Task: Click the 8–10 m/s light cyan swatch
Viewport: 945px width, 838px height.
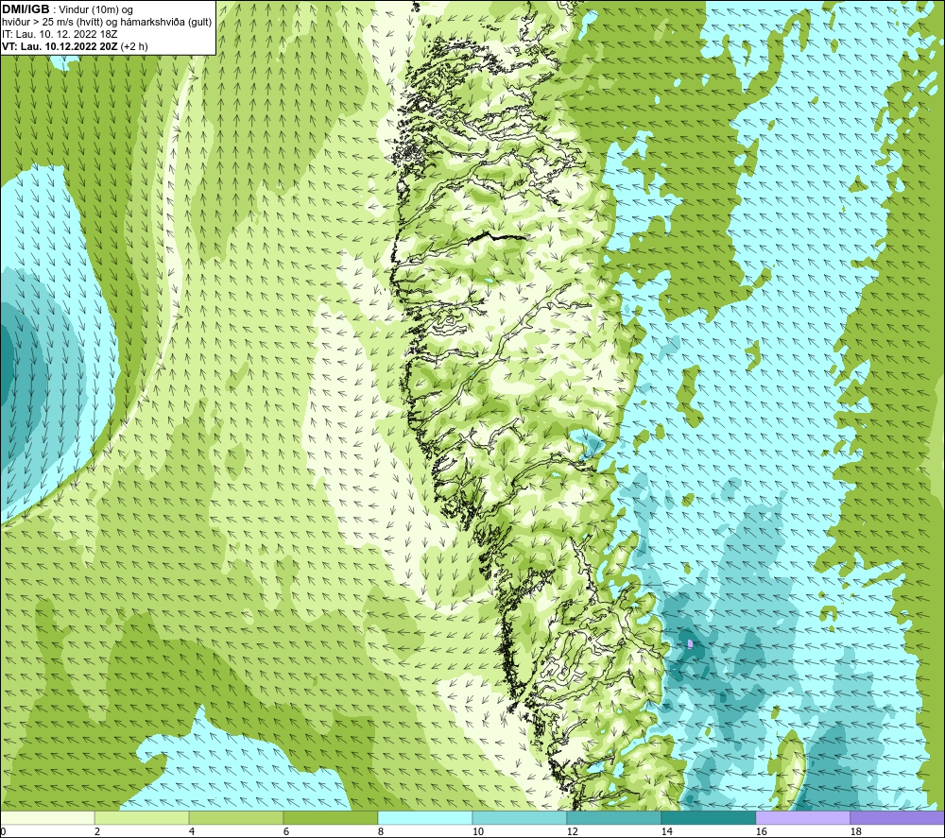Action: [425, 818]
